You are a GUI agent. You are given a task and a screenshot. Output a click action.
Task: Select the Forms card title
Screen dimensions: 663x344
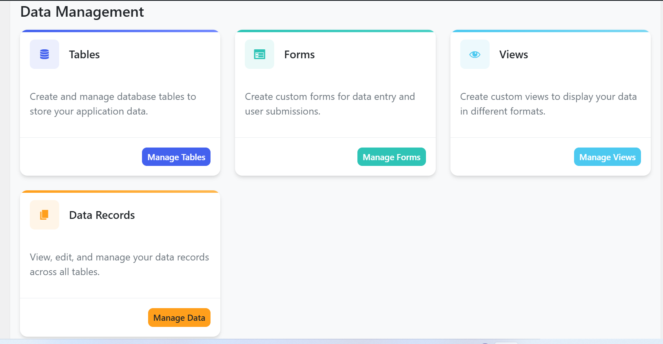pos(299,55)
